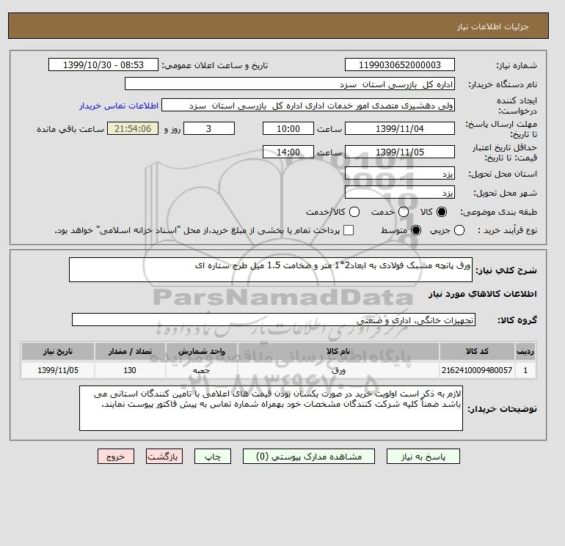The image size is (565, 546).
Task: Click the نام کالا column header
Action: (338, 351)
